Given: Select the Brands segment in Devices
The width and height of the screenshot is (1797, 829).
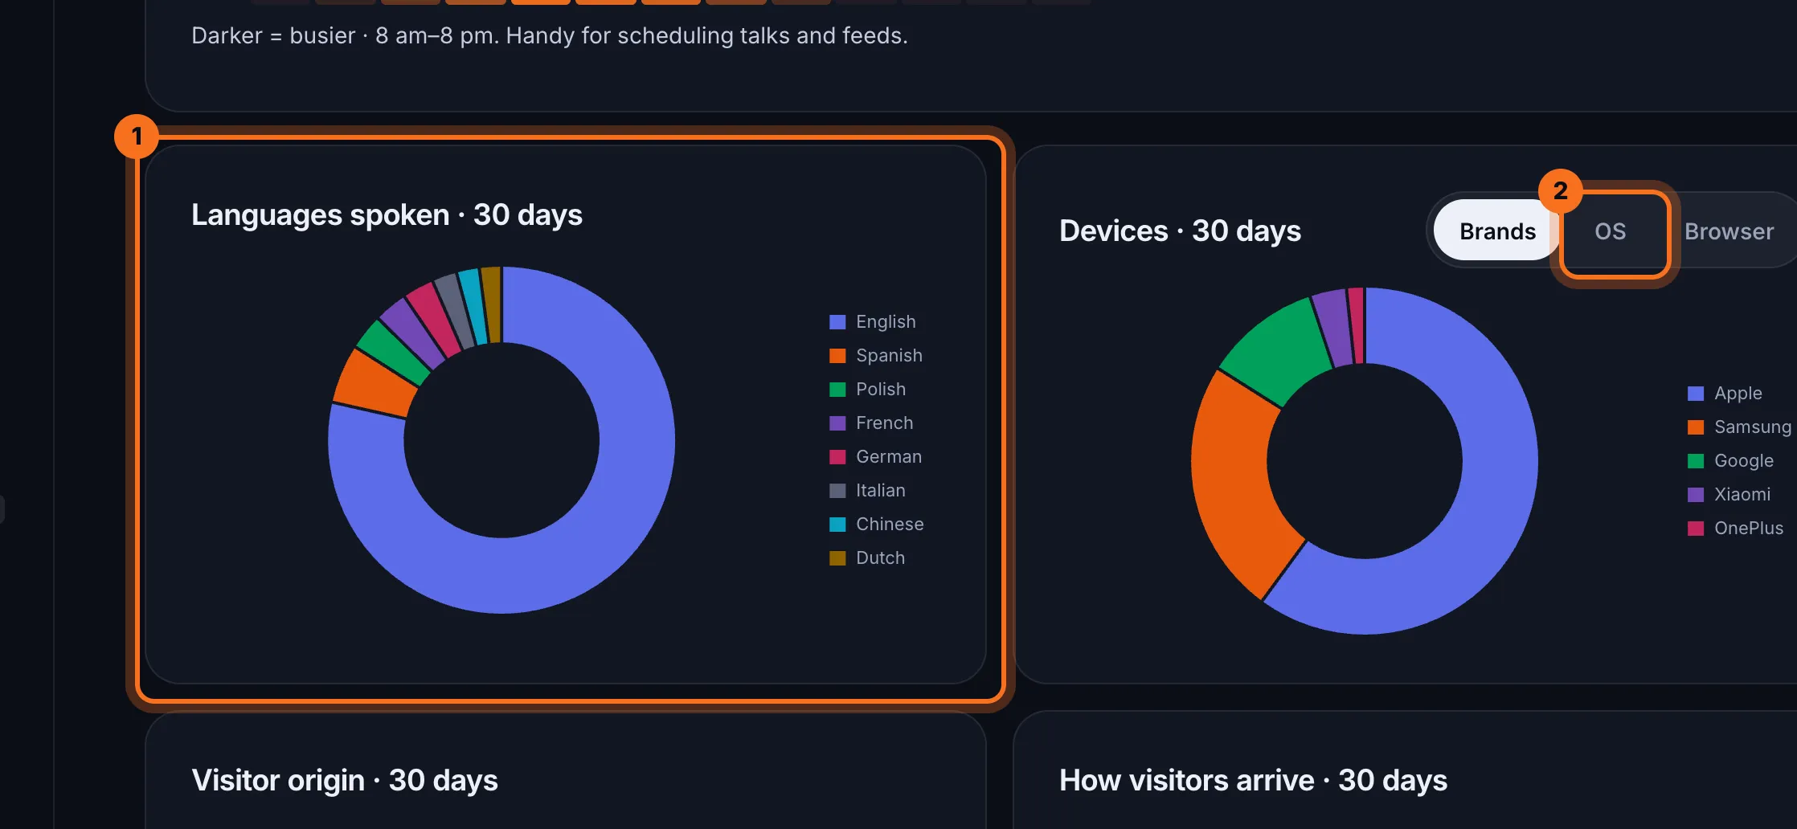Looking at the screenshot, I should (x=1497, y=231).
